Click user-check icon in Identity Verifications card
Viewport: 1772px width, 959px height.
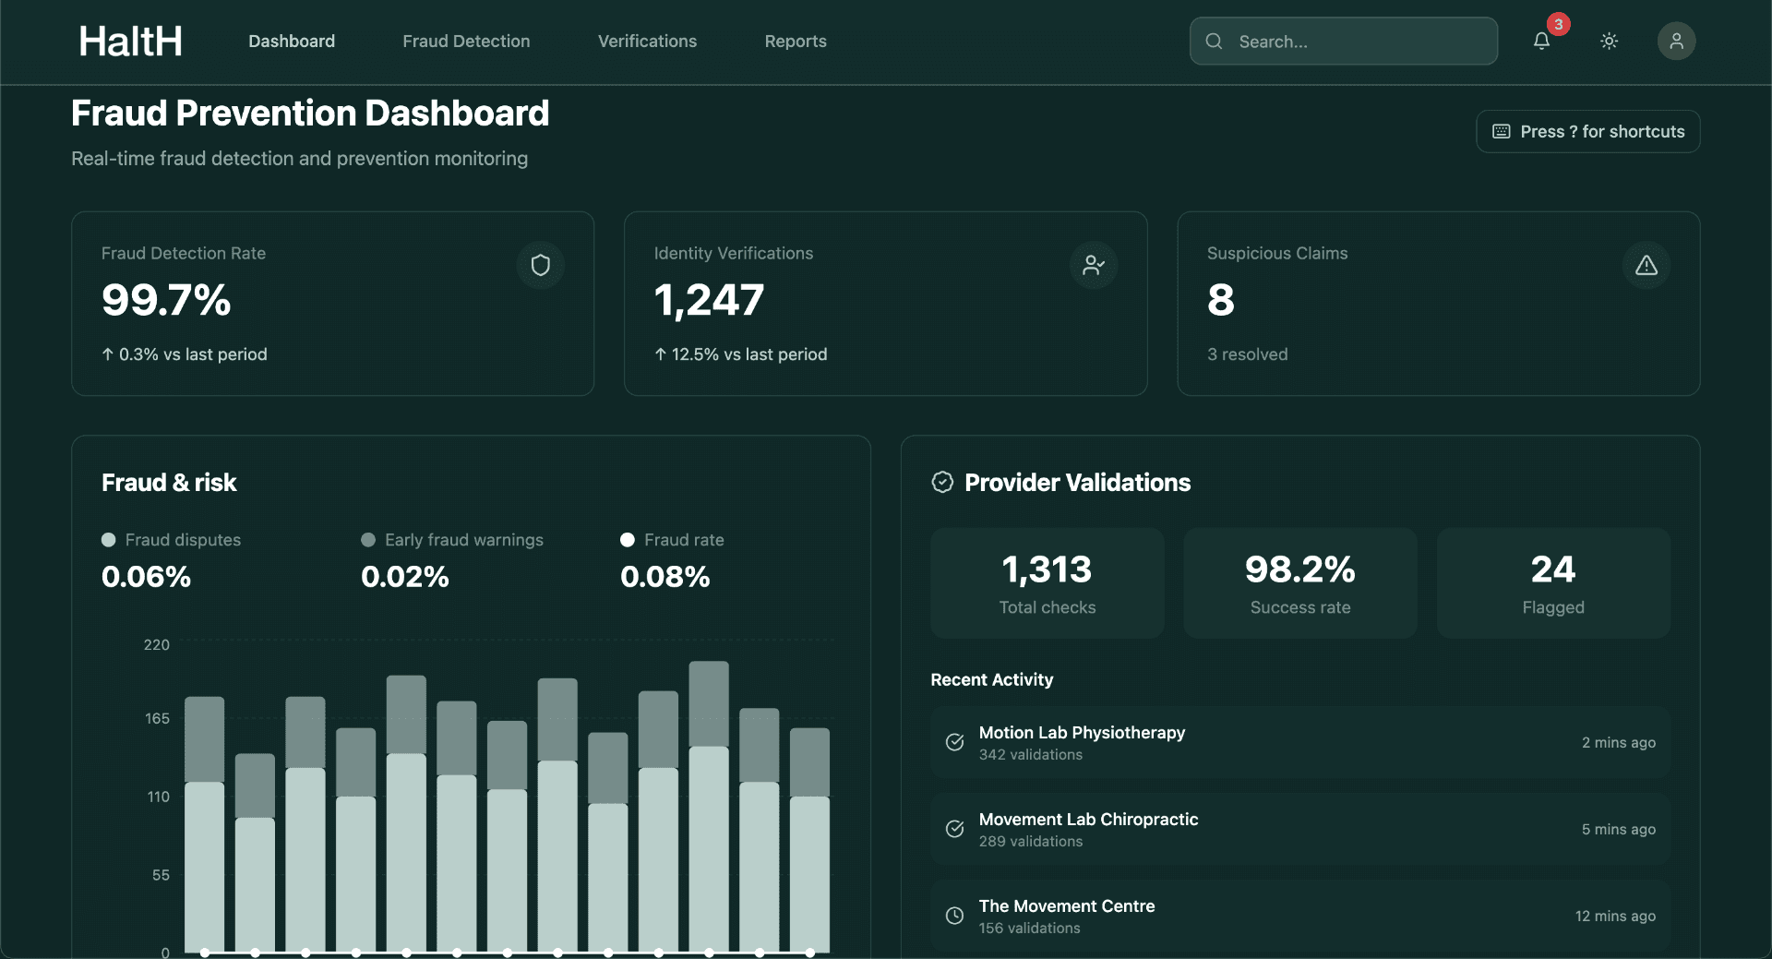point(1094,266)
